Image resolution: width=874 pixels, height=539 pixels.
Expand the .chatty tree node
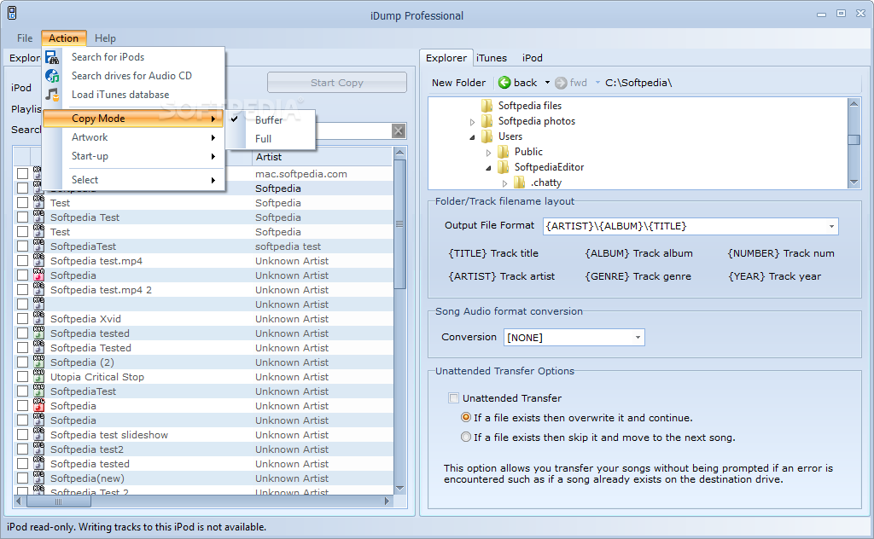pyautogui.click(x=504, y=183)
